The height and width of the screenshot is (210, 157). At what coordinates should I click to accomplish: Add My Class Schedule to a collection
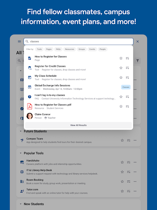(x=127, y=78)
